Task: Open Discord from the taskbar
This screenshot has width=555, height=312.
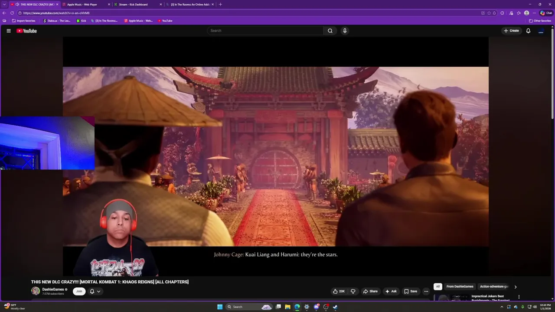Action: click(x=316, y=307)
